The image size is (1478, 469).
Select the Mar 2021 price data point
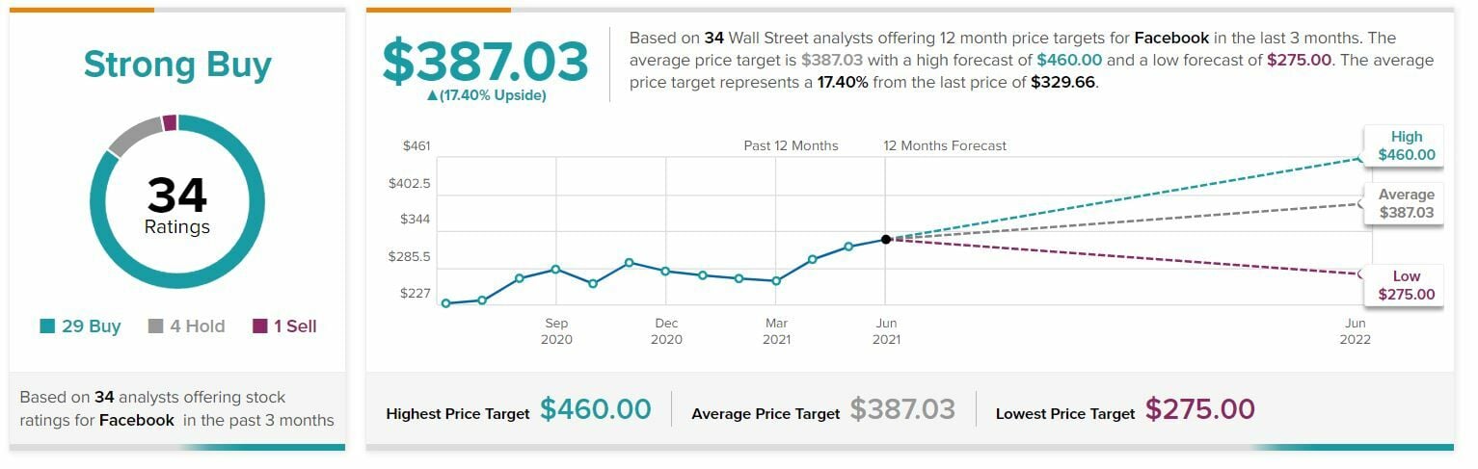click(776, 281)
